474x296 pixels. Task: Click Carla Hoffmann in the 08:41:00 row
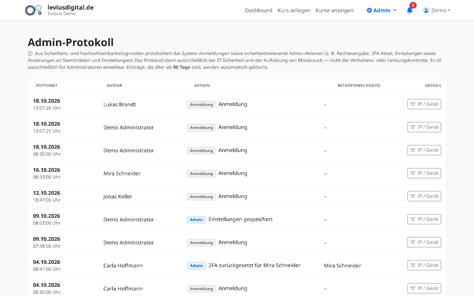123,265
